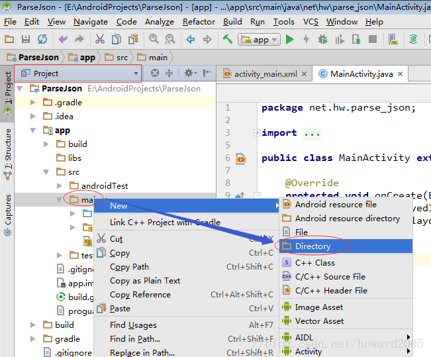The image size is (431, 357).
Task: Click the Replace search icon
Action: 170,39
